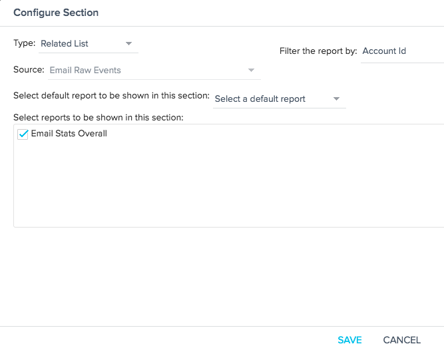
Task: Click empty area in the reports list box
Action: [226, 184]
